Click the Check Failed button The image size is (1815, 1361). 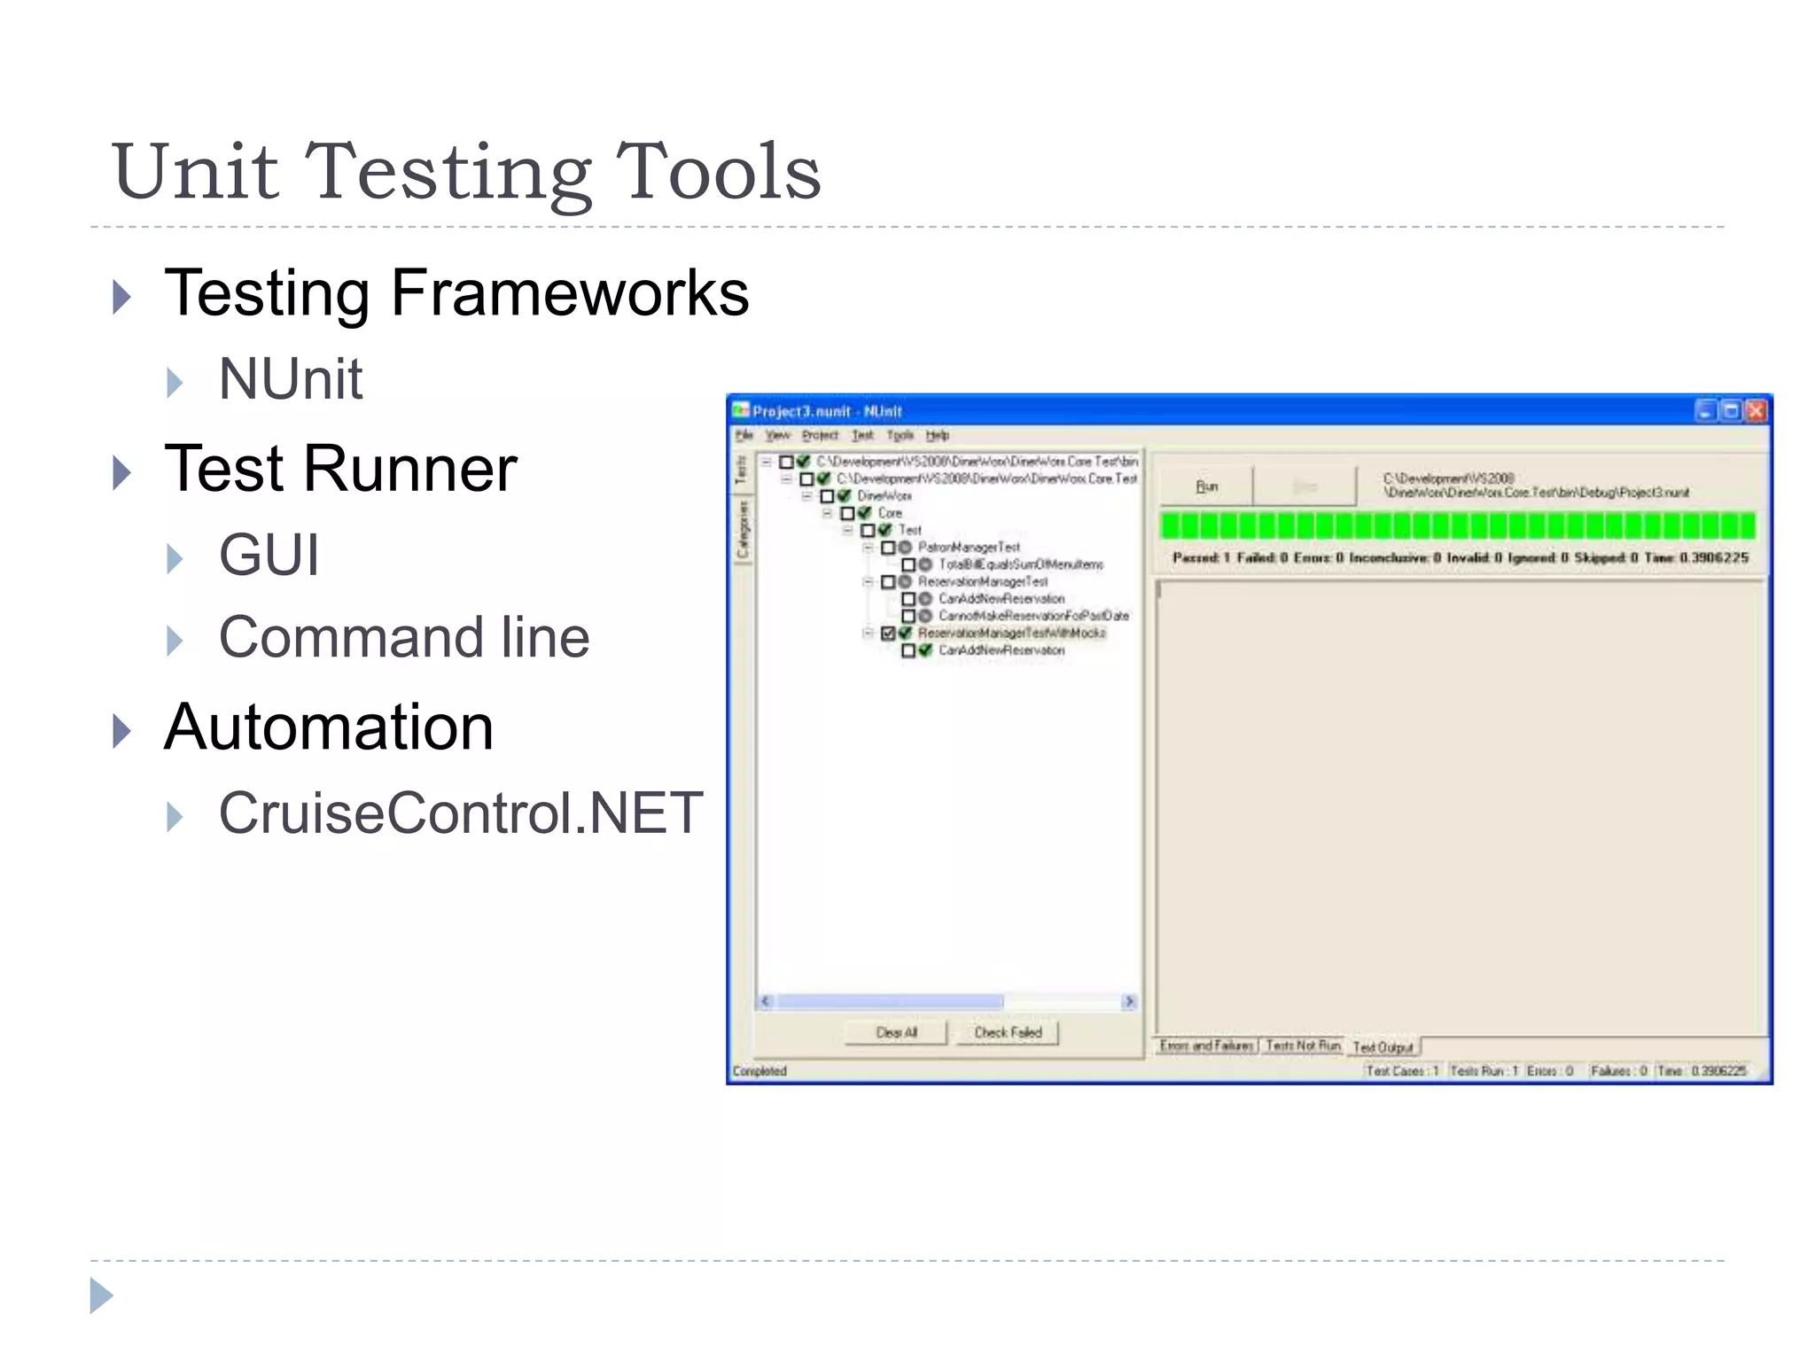tap(1008, 1033)
